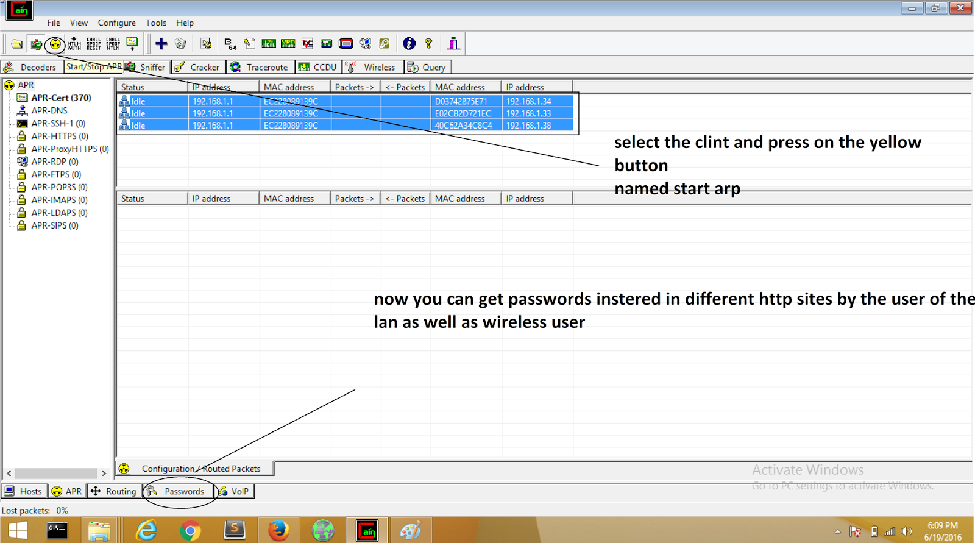The width and height of the screenshot is (975, 543).
Task: Click the blue plus Add to list icon
Action: [161, 43]
